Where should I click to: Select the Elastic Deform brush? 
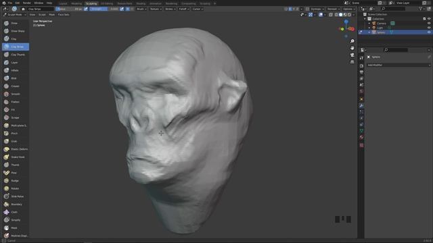click(15, 149)
